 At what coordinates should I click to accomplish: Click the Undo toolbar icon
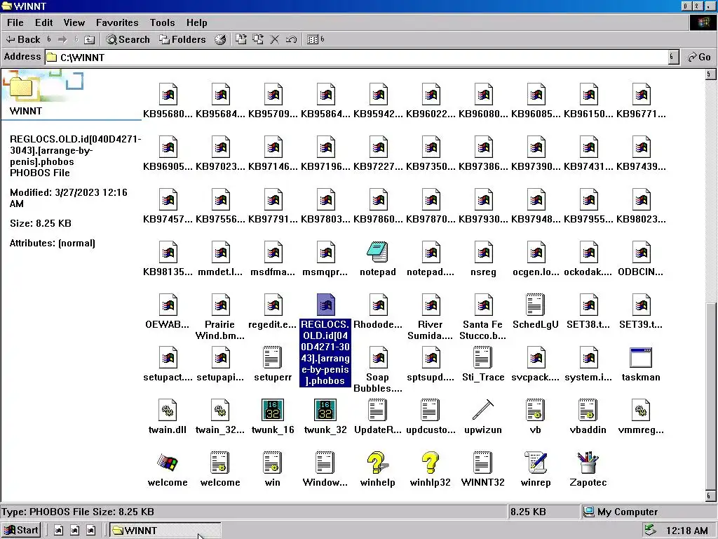coord(291,39)
